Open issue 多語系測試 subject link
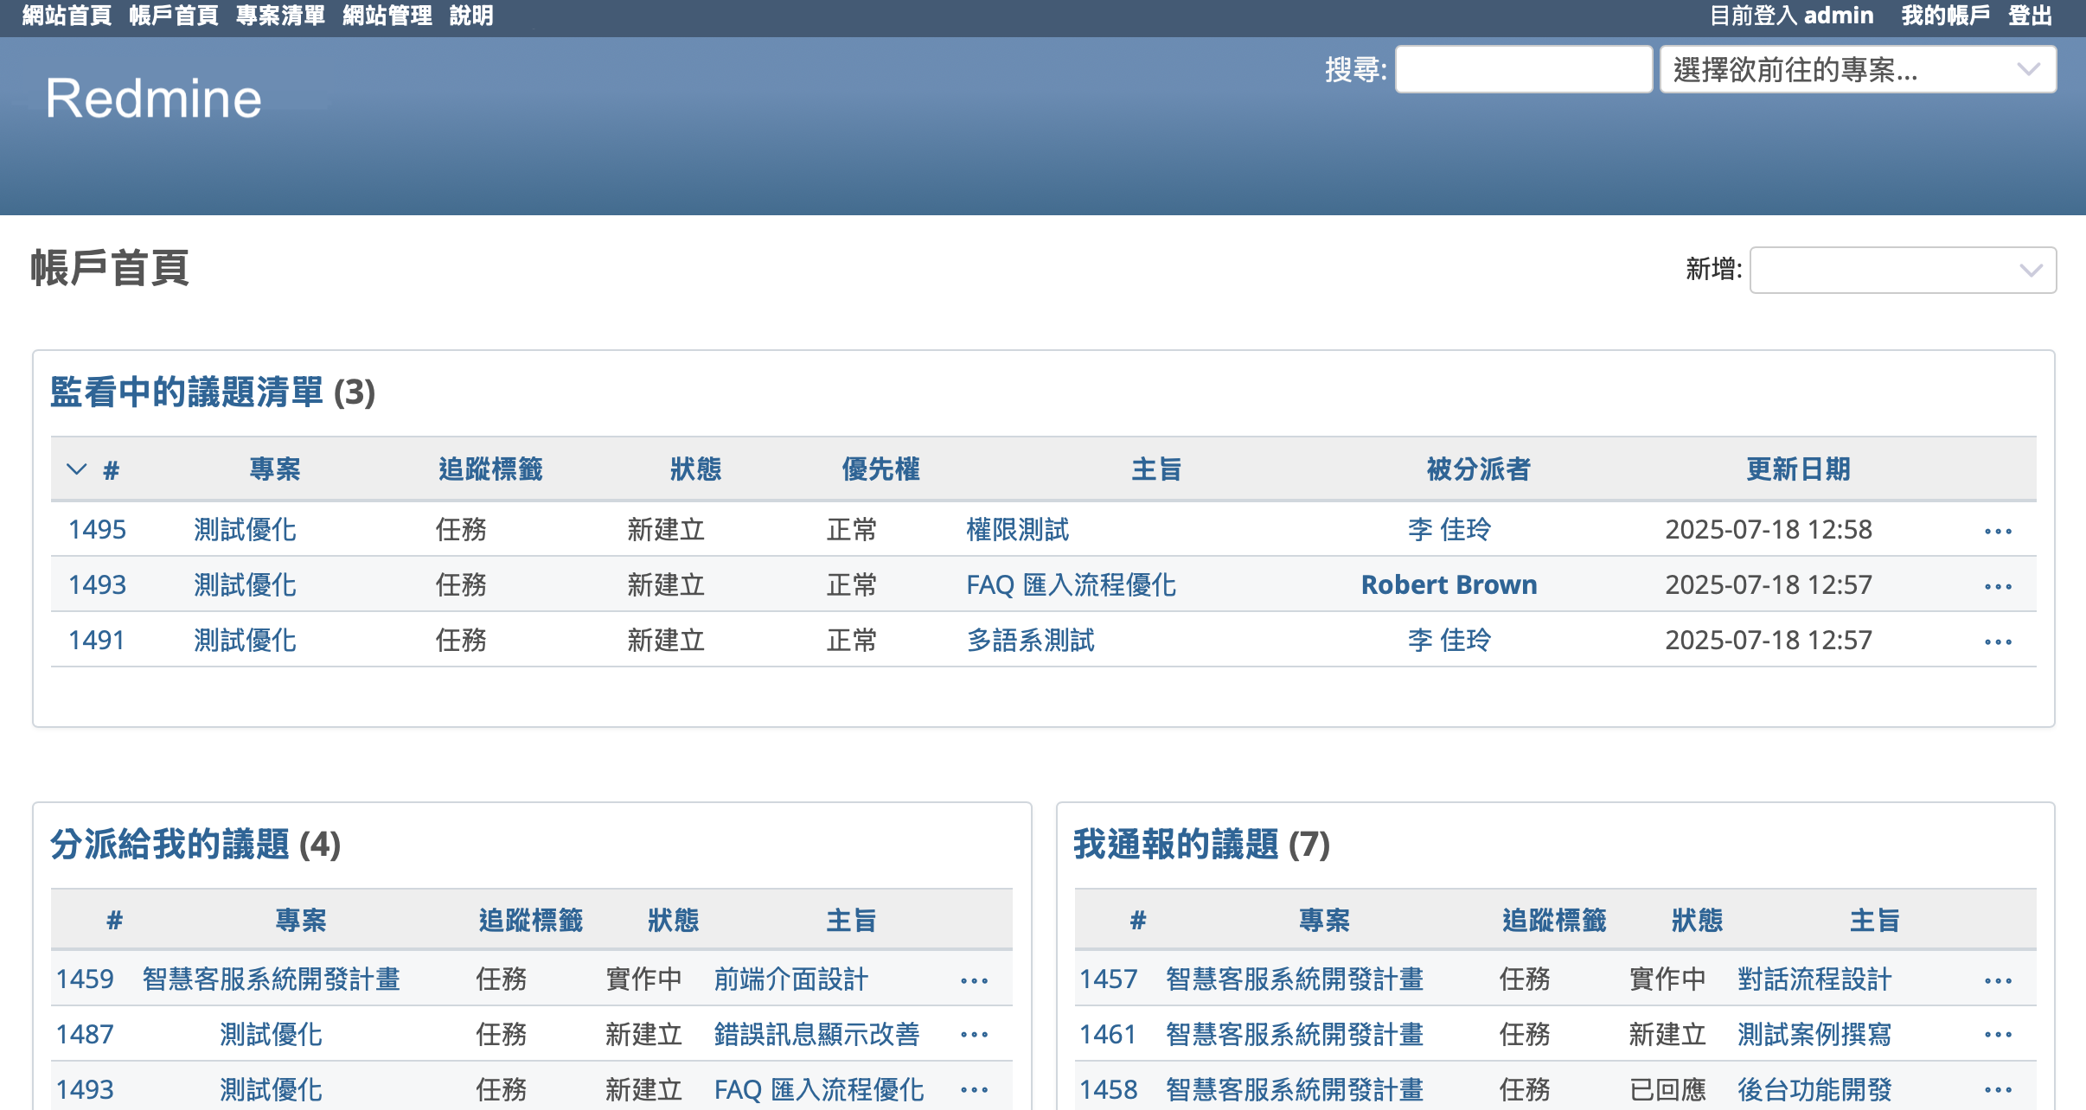 pyautogui.click(x=1031, y=640)
